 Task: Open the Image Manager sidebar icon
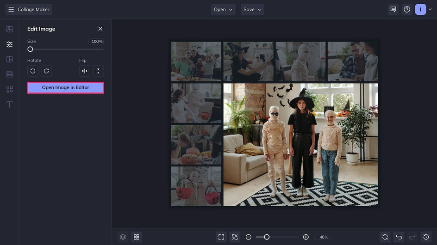pos(9,29)
